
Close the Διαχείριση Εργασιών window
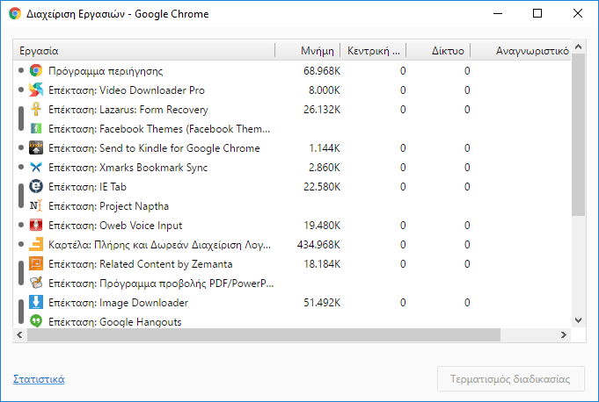point(578,14)
